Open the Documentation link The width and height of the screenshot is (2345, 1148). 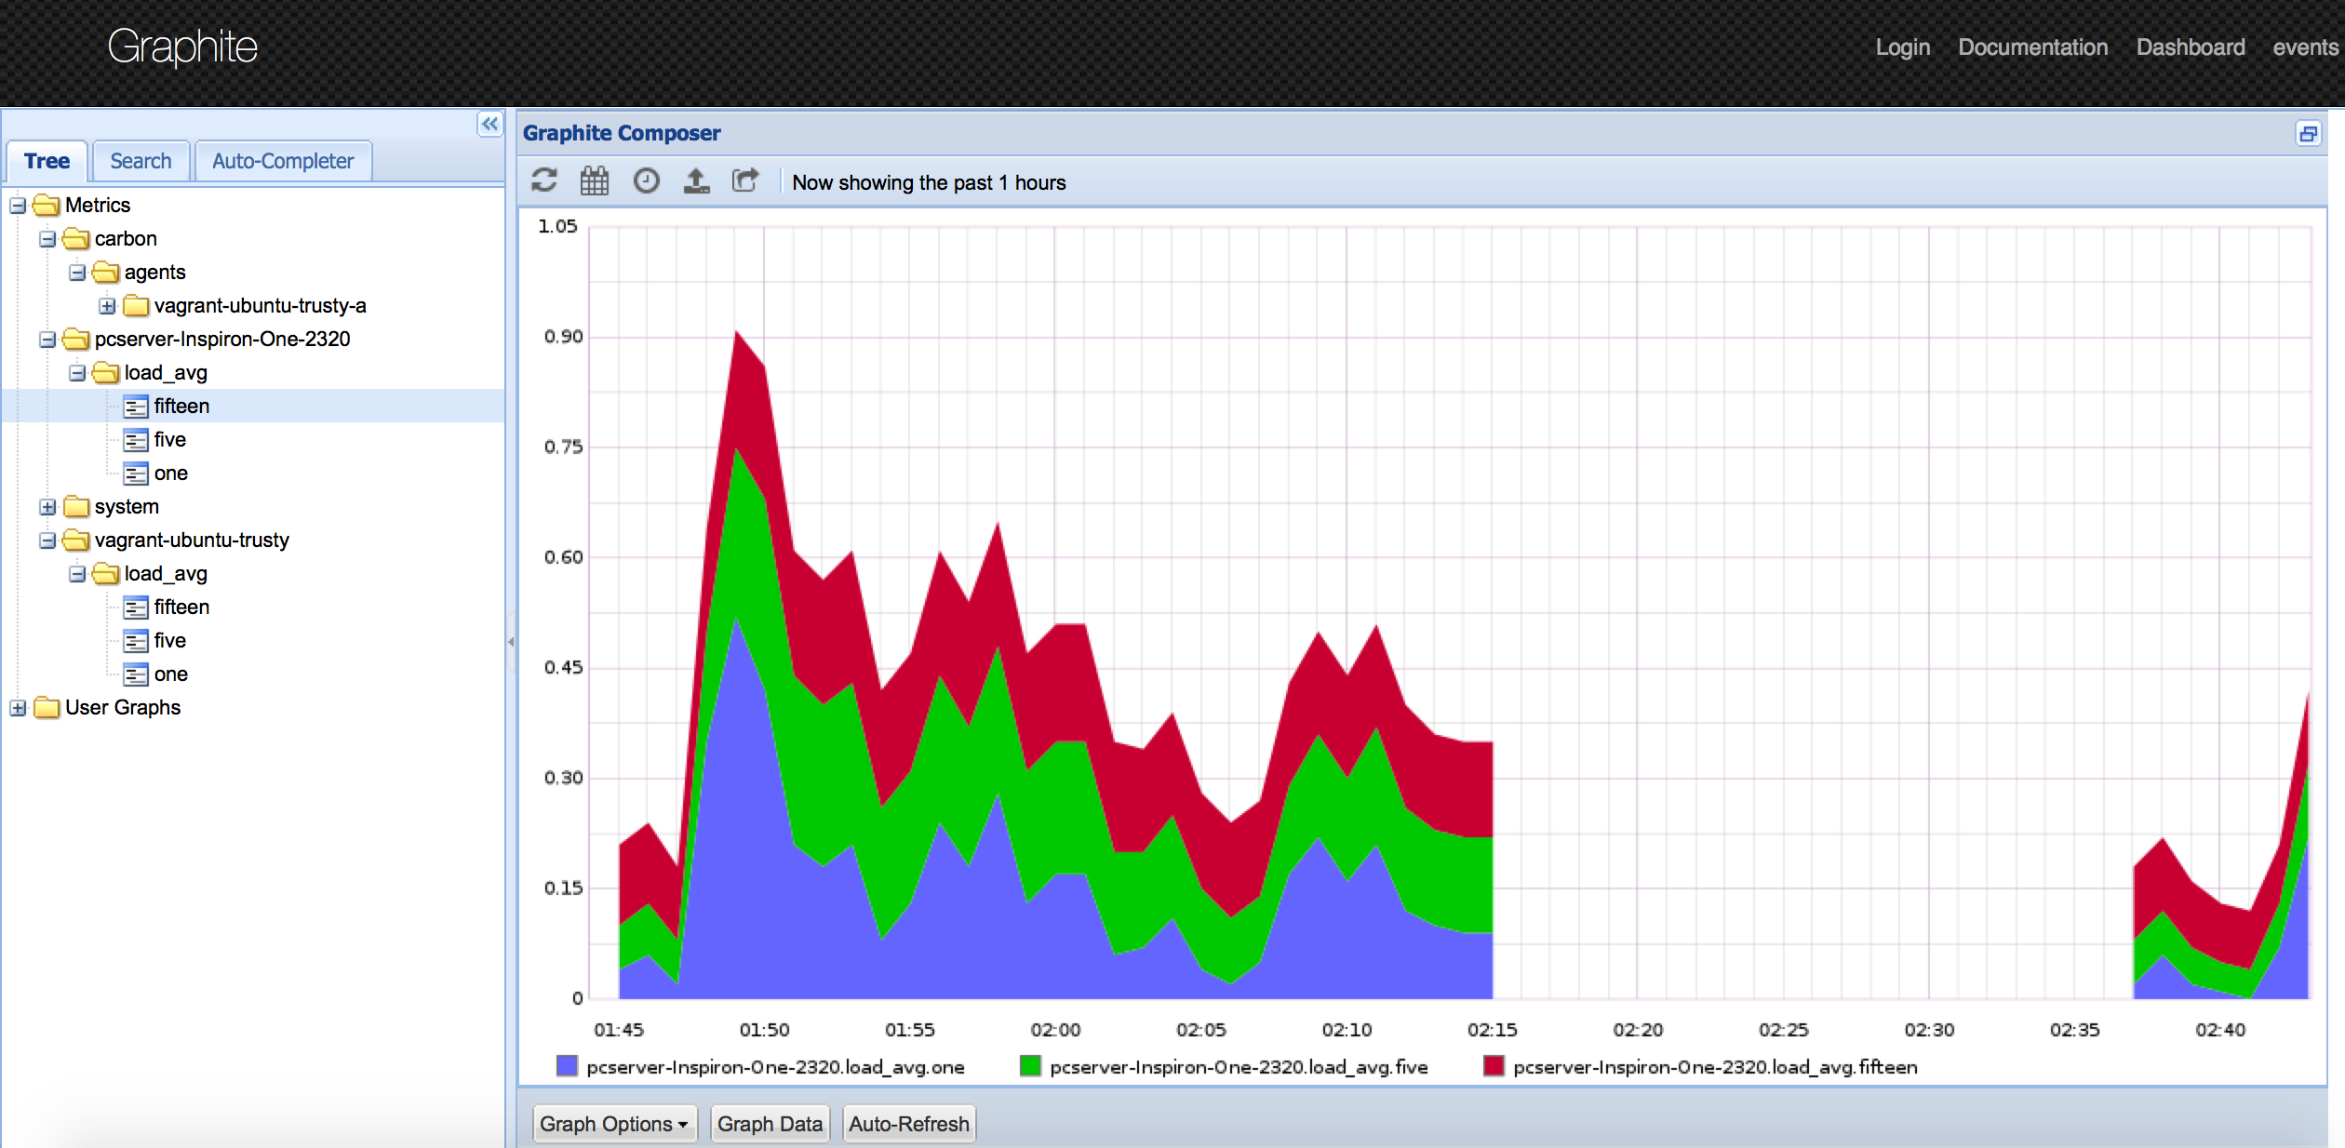click(x=2032, y=47)
